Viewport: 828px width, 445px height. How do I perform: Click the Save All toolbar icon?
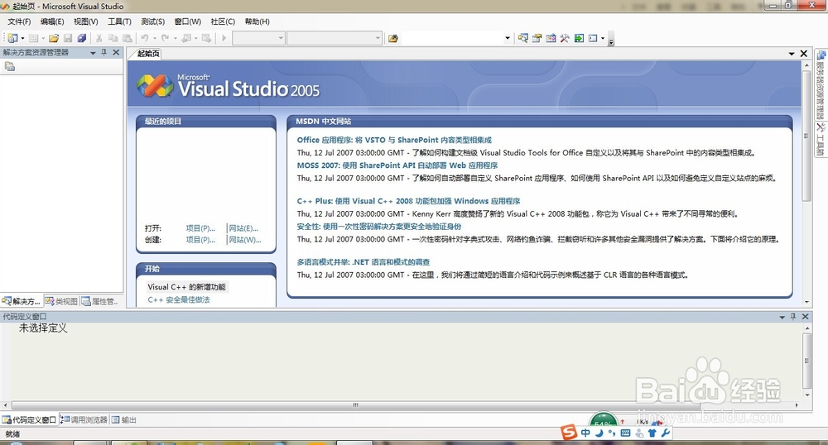coord(82,38)
